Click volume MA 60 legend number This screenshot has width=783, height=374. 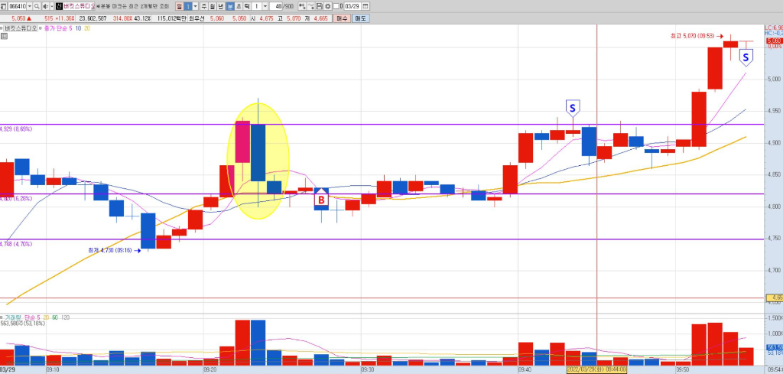[54, 317]
